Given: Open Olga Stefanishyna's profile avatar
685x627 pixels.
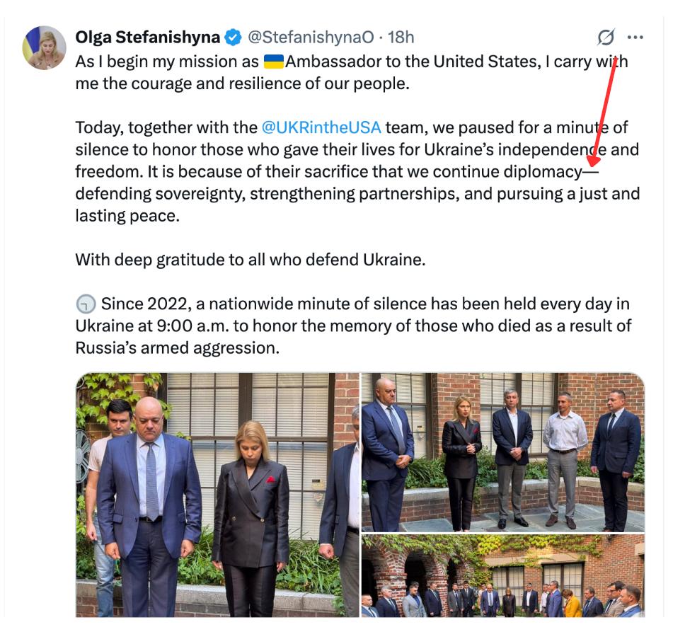Looking at the screenshot, I should pyautogui.click(x=45, y=47).
